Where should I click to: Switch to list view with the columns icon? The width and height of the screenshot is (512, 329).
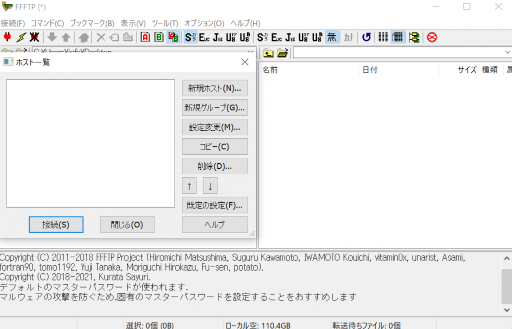(x=383, y=37)
